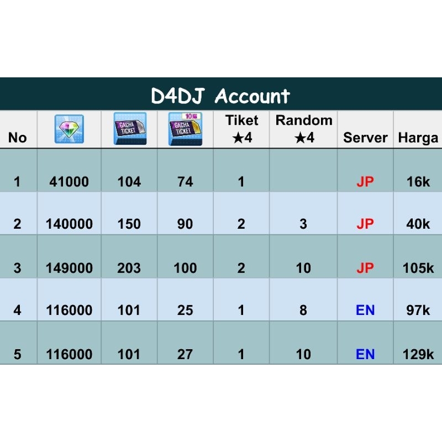
Task: Click the 100 ten-pull ticket cell
Action: tap(185, 268)
